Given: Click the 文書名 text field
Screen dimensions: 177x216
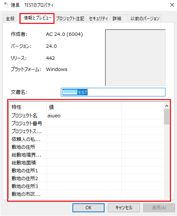Looking at the screenshot, I should (x=113, y=92).
